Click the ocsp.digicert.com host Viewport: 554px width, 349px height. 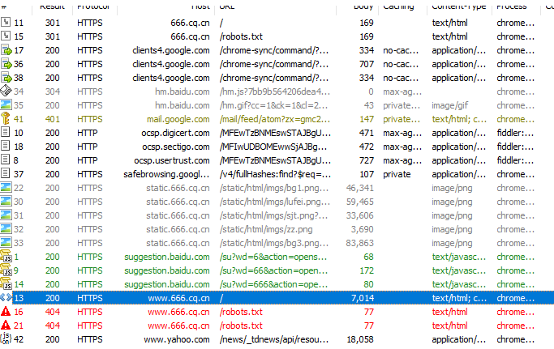click(175, 133)
